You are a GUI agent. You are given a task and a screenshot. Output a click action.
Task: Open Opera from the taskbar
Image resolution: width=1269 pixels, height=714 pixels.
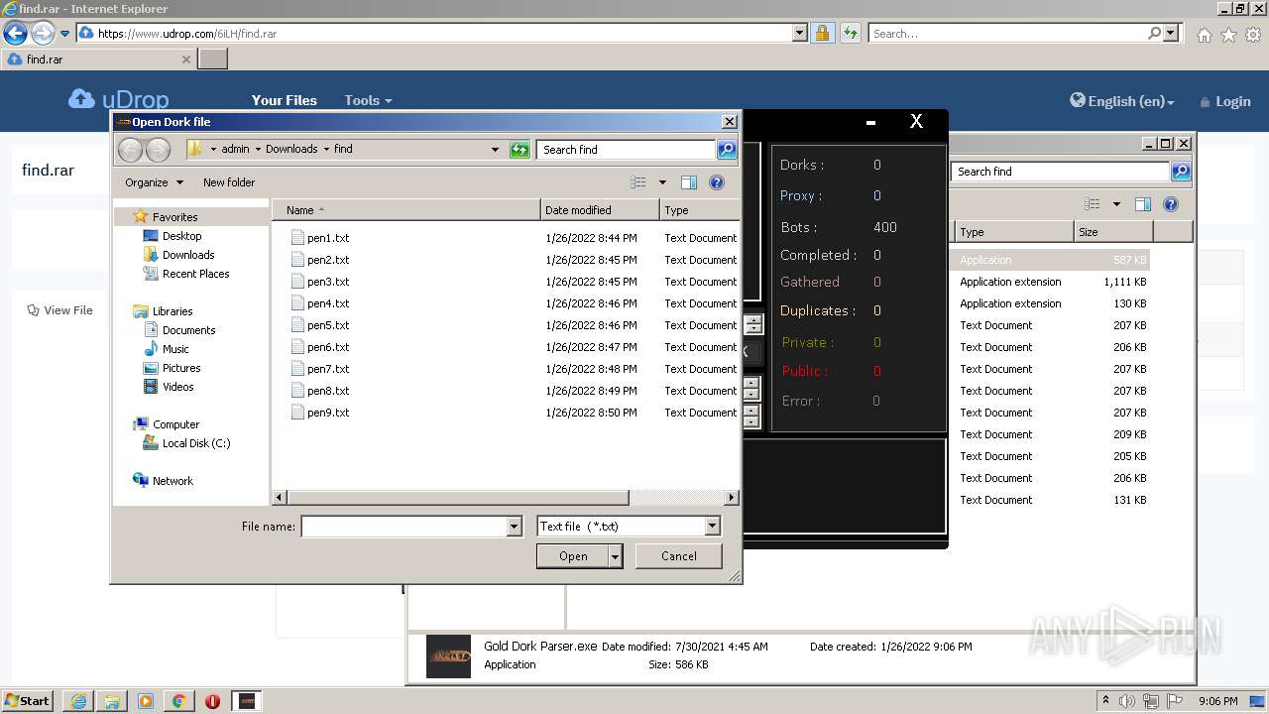tap(212, 701)
